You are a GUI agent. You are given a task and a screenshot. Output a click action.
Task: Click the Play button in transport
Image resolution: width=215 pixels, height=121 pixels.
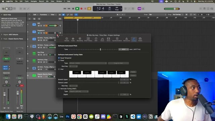click(77, 9)
